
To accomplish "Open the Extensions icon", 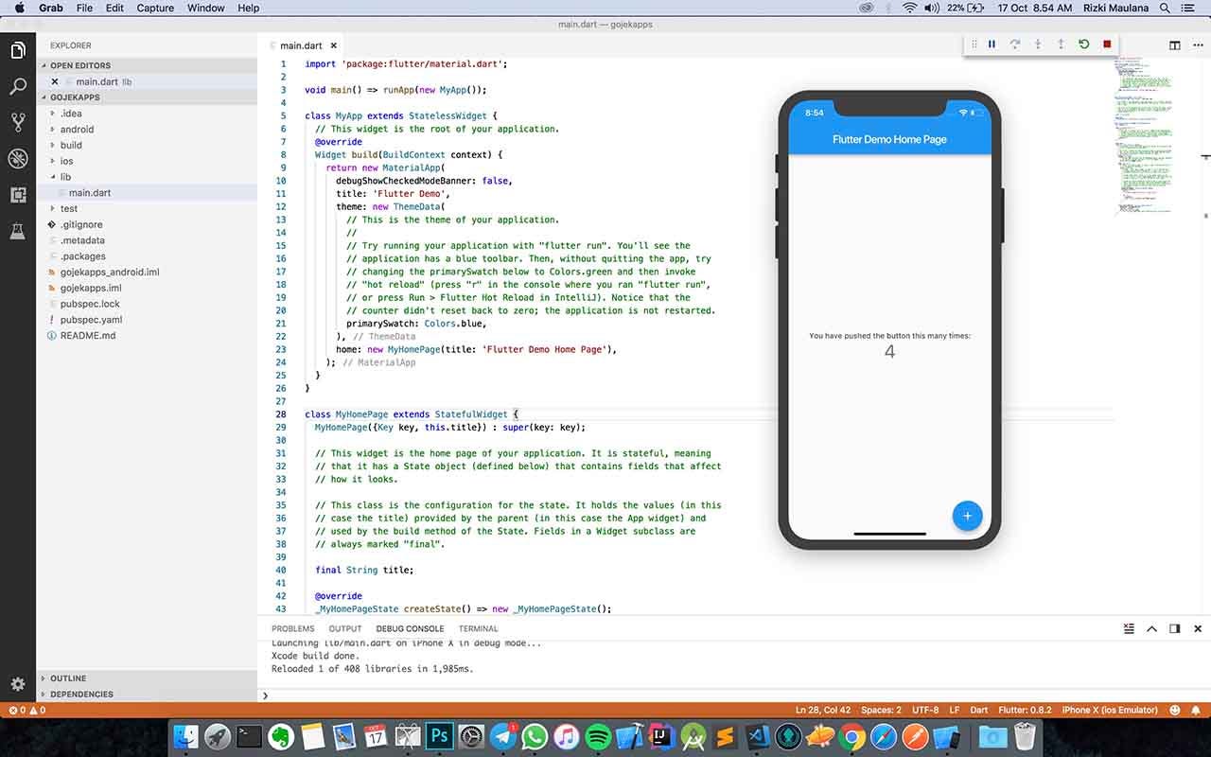I will click(17, 195).
